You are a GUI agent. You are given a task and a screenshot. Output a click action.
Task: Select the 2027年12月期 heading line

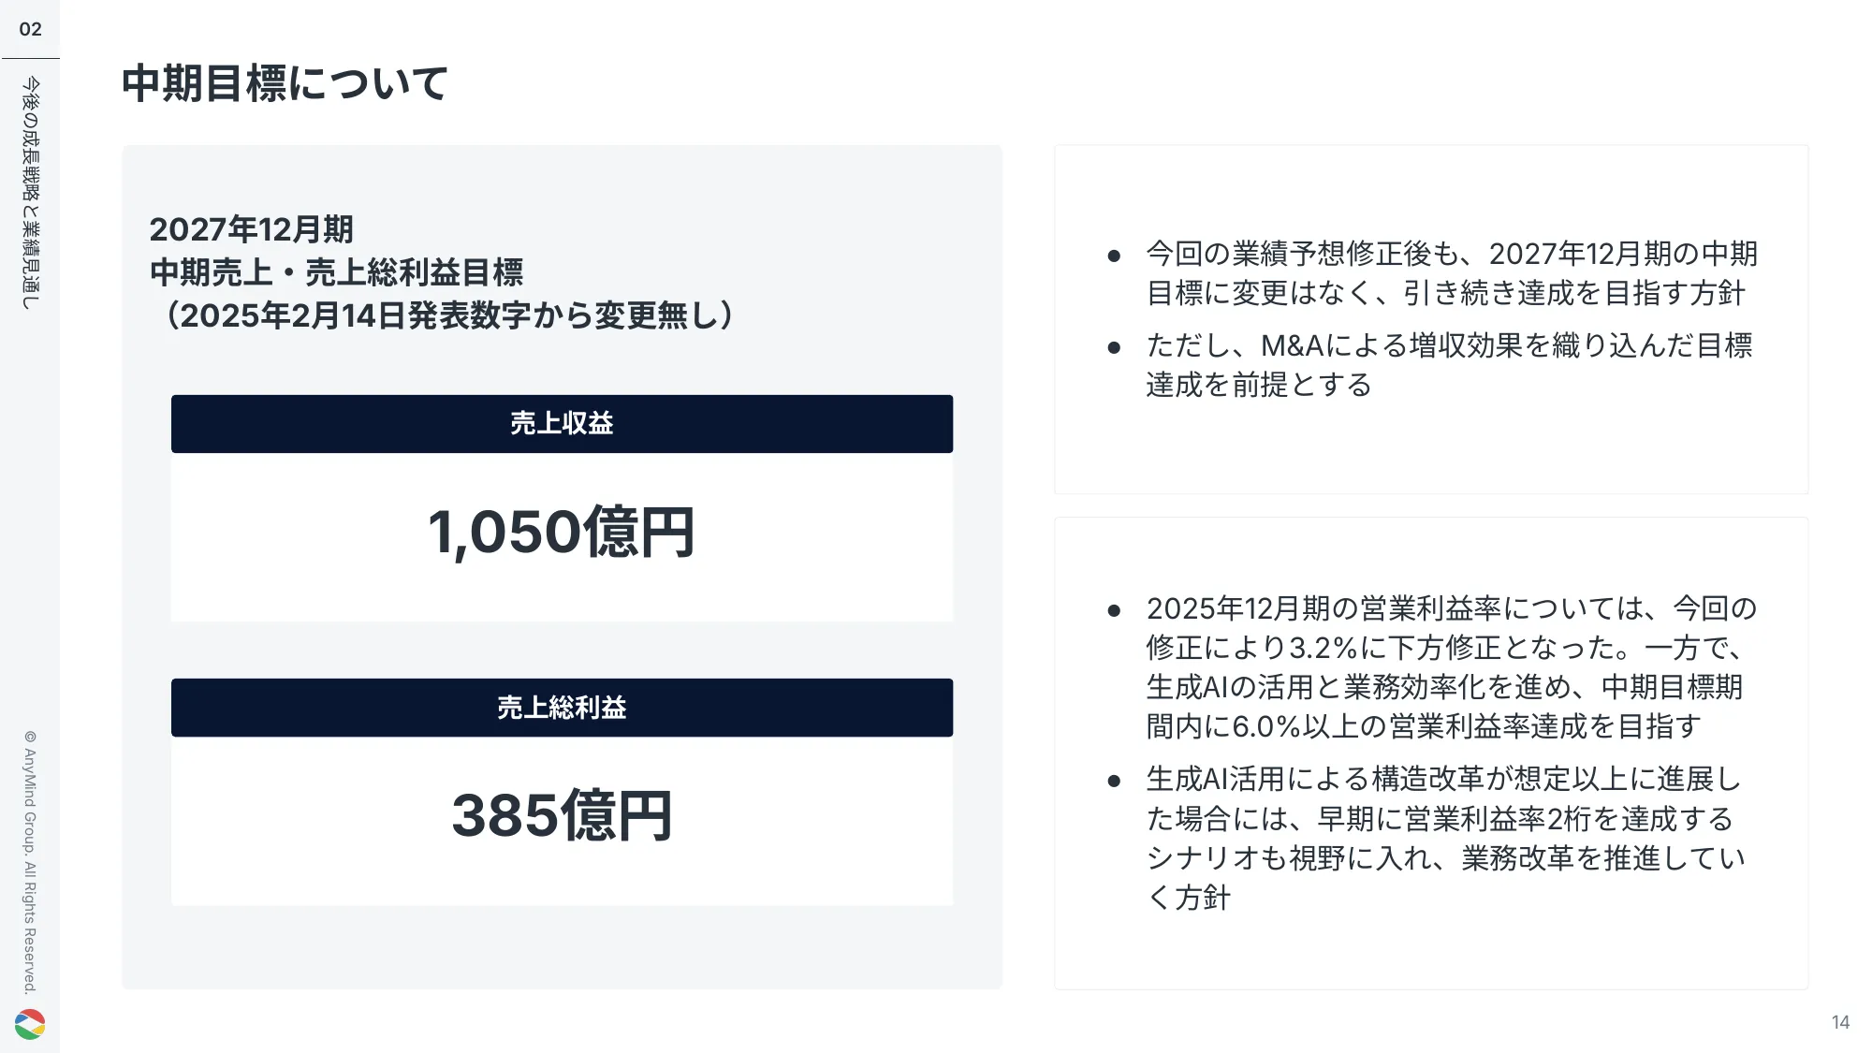pyautogui.click(x=252, y=229)
